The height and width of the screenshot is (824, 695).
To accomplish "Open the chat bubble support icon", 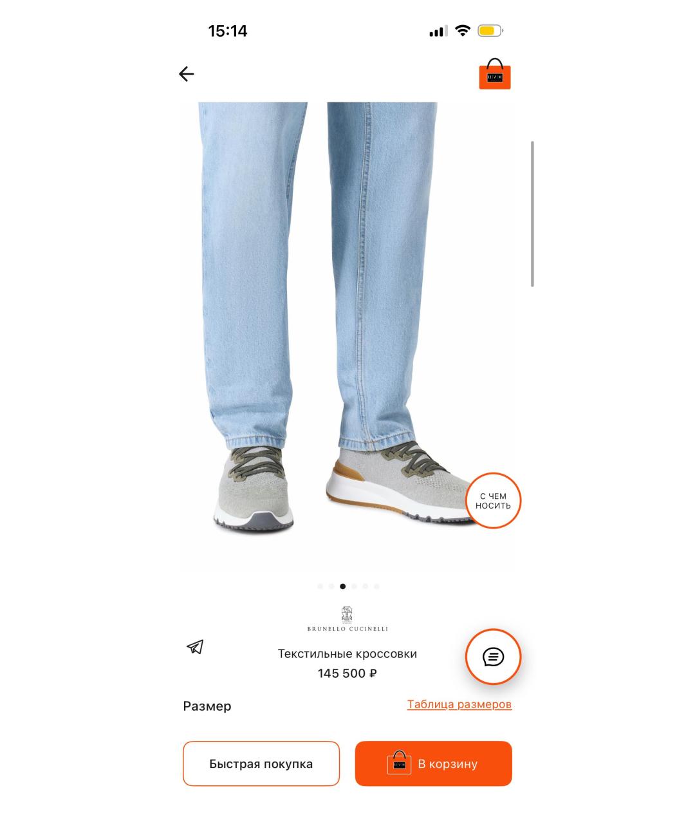I will [493, 657].
